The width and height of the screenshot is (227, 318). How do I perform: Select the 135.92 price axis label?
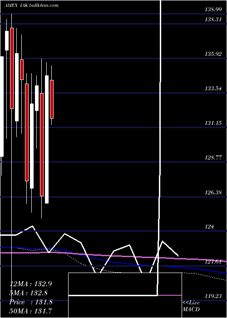(213, 54)
